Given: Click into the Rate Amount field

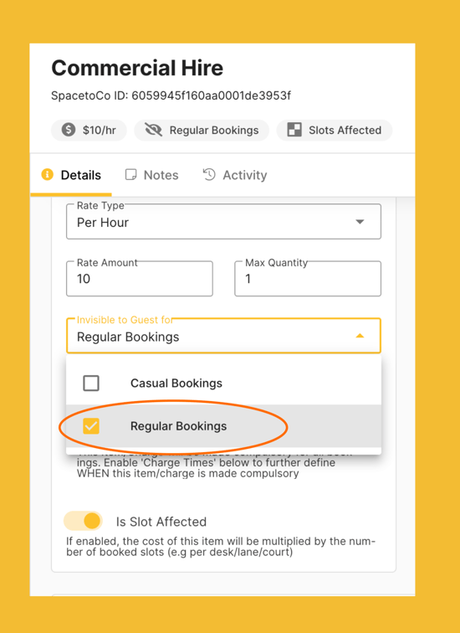Looking at the screenshot, I should tap(140, 279).
